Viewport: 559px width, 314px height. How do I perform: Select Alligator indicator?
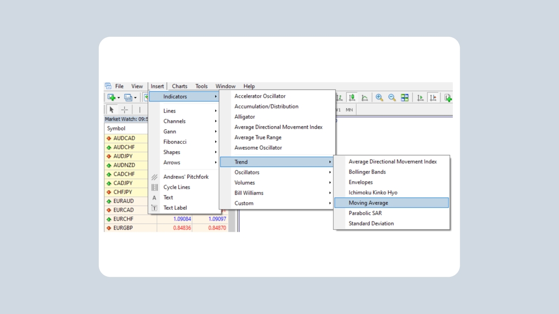pyautogui.click(x=277, y=117)
